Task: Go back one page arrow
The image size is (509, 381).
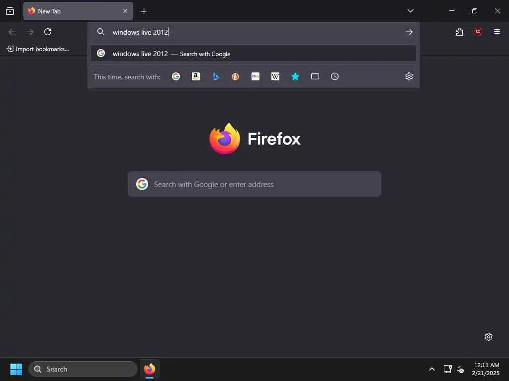Action: 12,32
